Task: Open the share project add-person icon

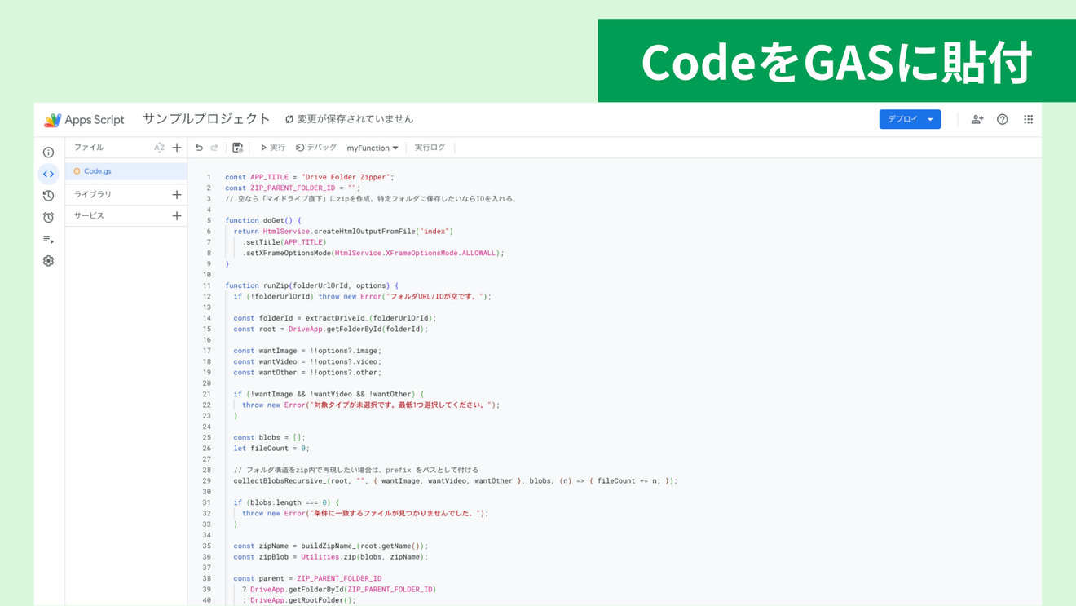Action: 977,120
